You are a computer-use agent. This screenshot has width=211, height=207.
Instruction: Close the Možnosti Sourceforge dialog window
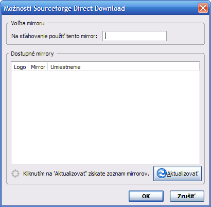click(203, 8)
